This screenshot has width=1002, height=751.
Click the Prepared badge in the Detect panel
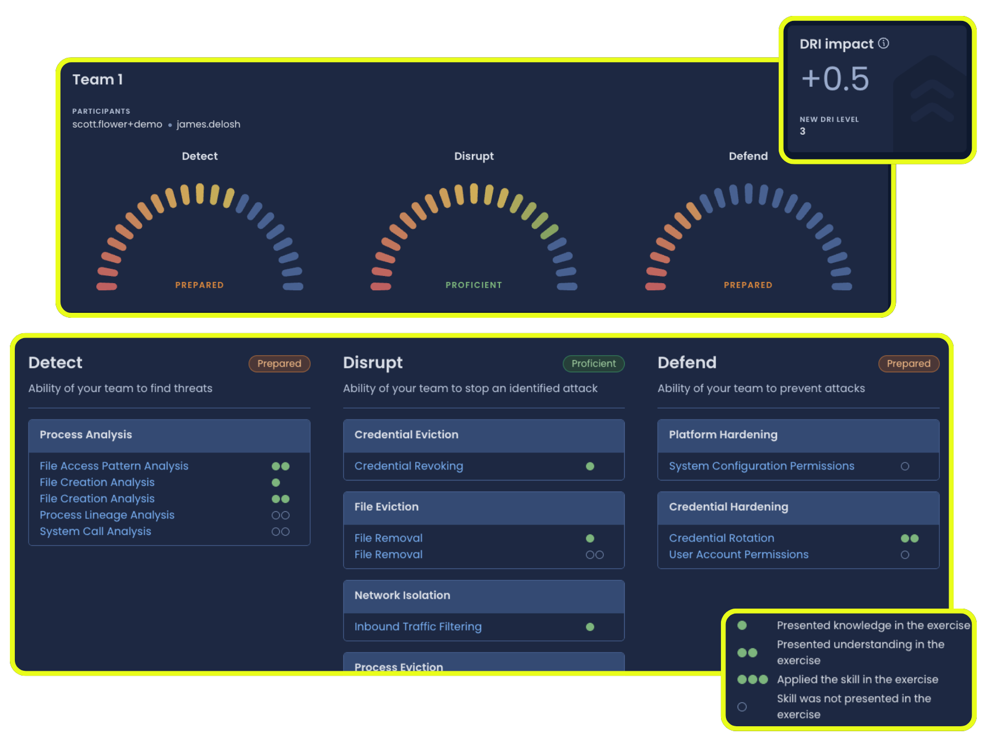click(x=279, y=363)
